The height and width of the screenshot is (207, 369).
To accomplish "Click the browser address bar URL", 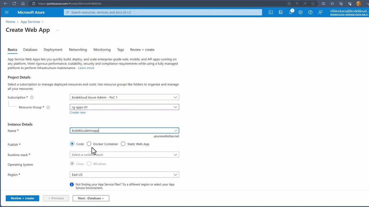I will coord(70,3).
